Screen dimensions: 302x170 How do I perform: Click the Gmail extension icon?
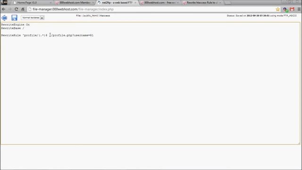[x=292, y=9]
